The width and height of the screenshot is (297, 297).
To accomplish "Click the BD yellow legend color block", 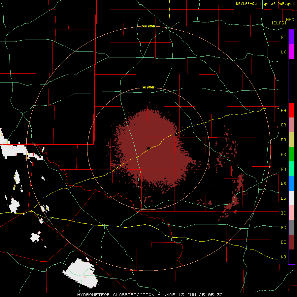I will point(291,140).
